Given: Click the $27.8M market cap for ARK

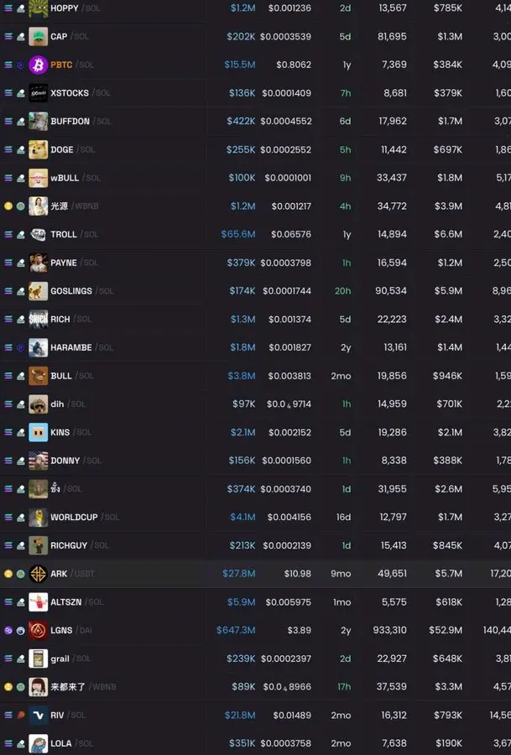Looking at the screenshot, I should click(x=239, y=574).
